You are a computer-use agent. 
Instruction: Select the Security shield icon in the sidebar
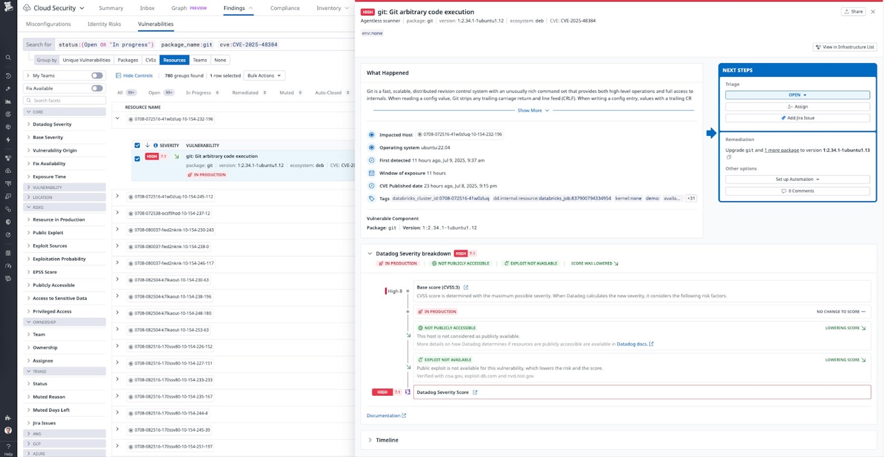[8, 221]
